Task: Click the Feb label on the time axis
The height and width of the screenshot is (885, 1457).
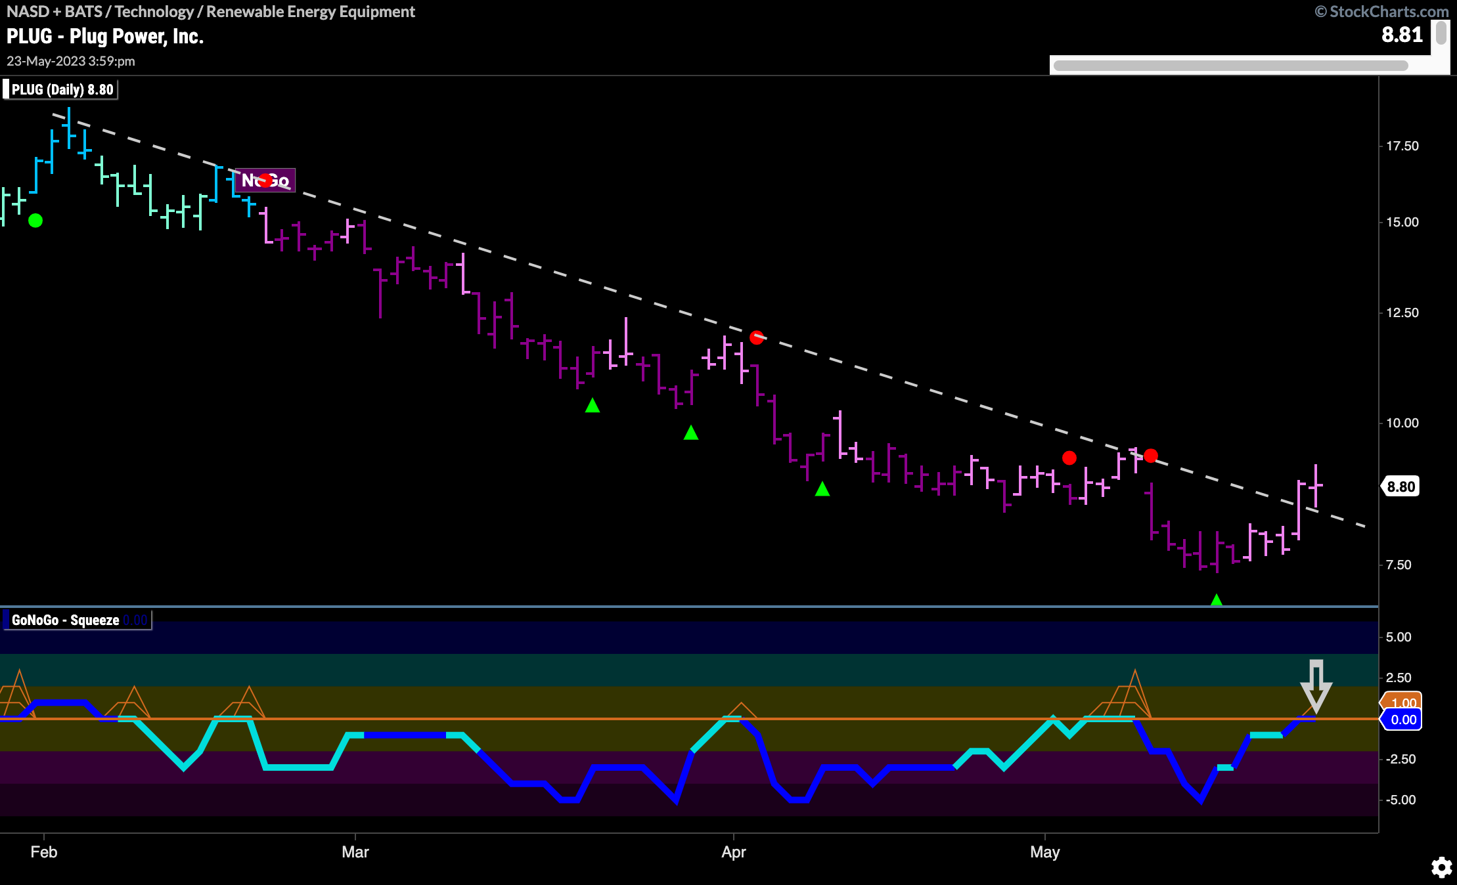Action: click(44, 852)
